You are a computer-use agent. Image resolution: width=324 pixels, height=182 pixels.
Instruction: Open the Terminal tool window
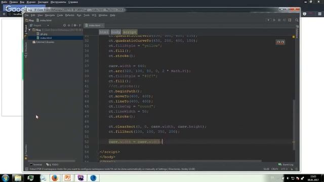36,165
